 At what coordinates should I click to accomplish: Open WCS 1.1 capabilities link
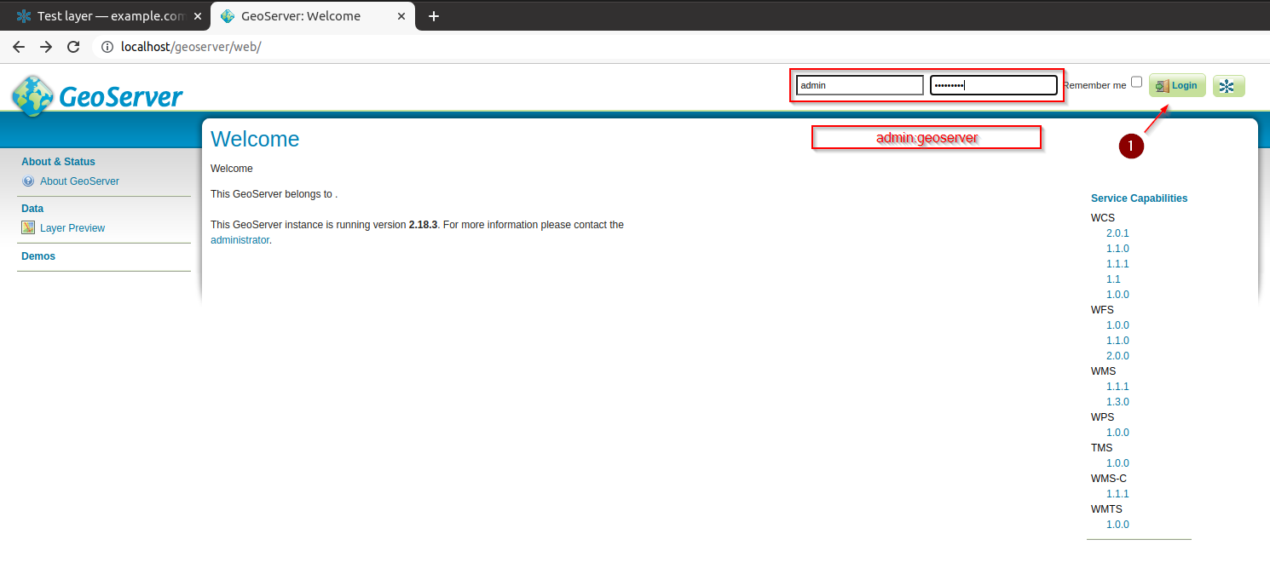coord(1113,279)
